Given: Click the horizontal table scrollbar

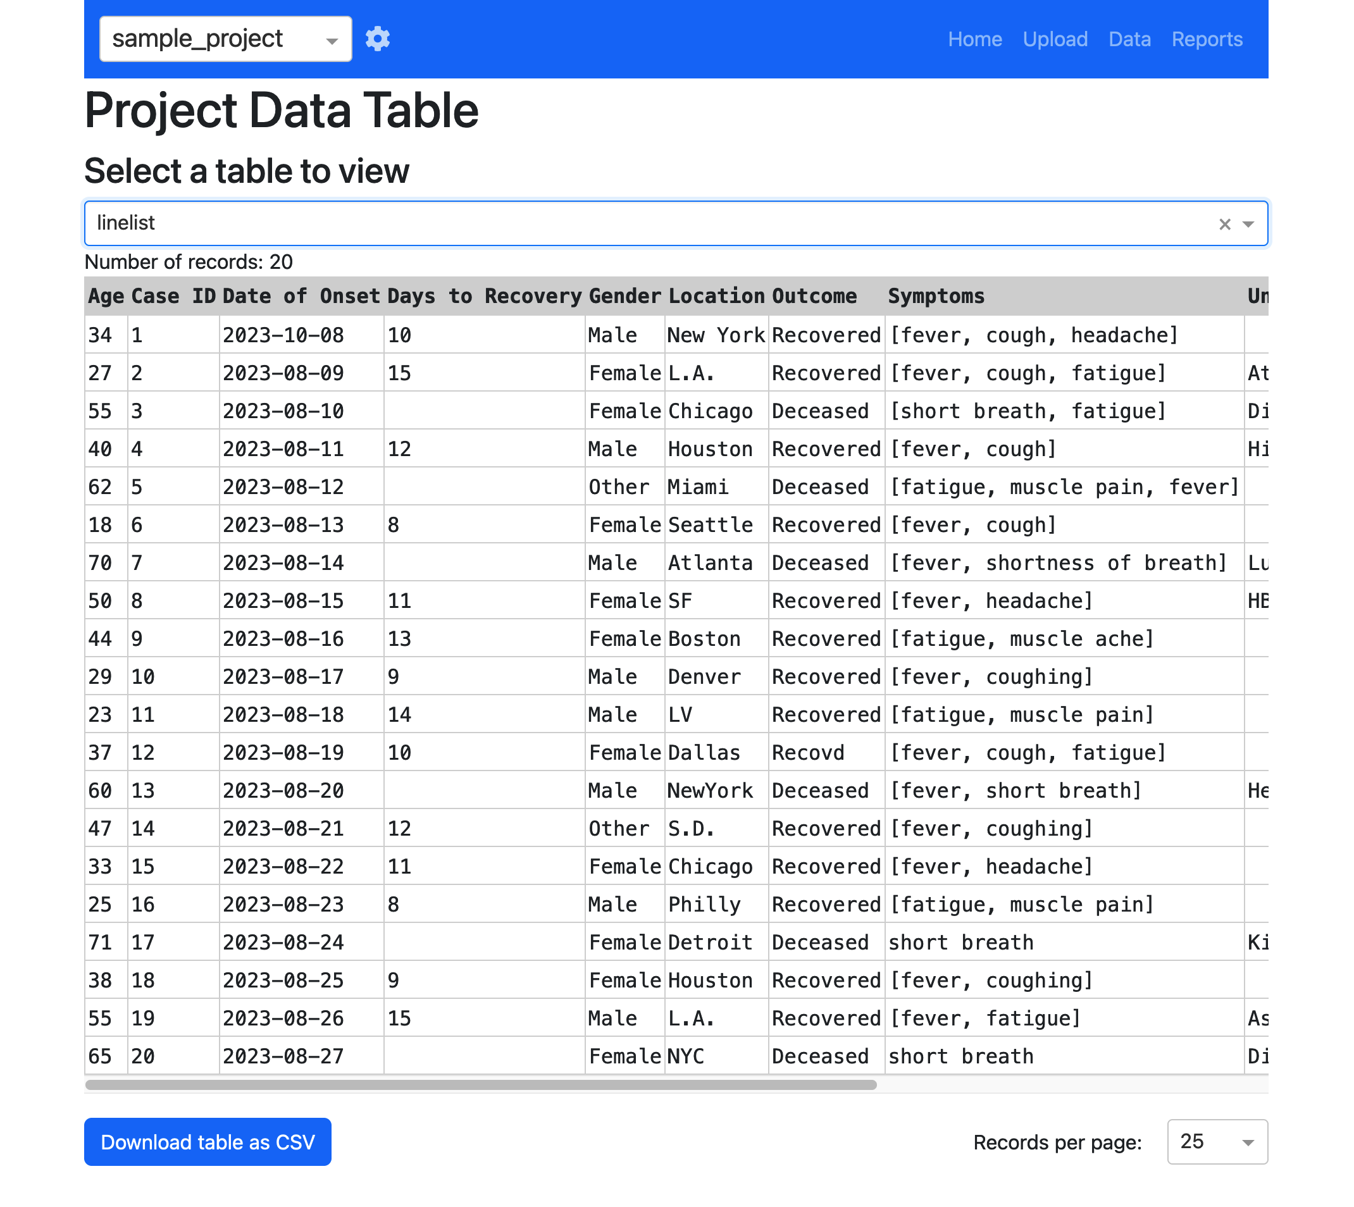Looking at the screenshot, I should [x=481, y=1085].
